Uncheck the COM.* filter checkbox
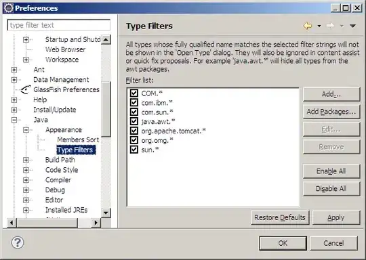 (x=134, y=93)
